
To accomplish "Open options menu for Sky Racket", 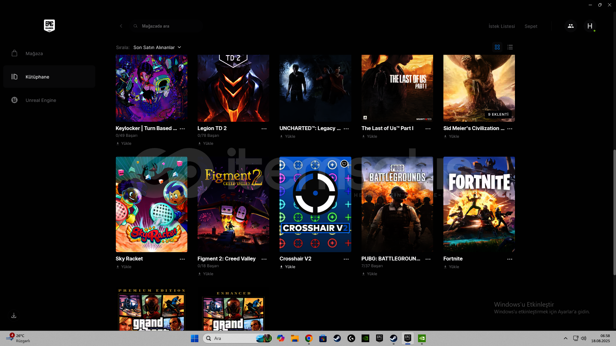I will click(182, 259).
